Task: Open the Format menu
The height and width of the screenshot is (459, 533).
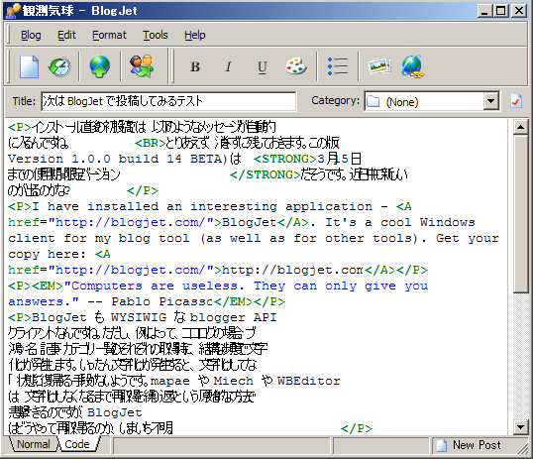Action: 109,35
